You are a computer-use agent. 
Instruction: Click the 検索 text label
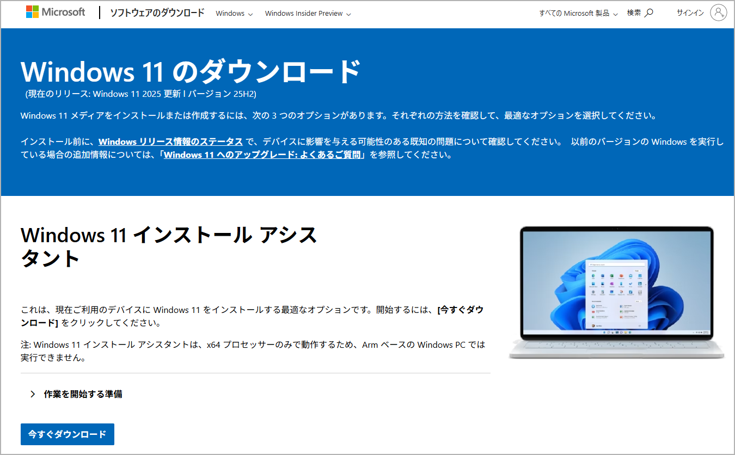pyautogui.click(x=634, y=12)
